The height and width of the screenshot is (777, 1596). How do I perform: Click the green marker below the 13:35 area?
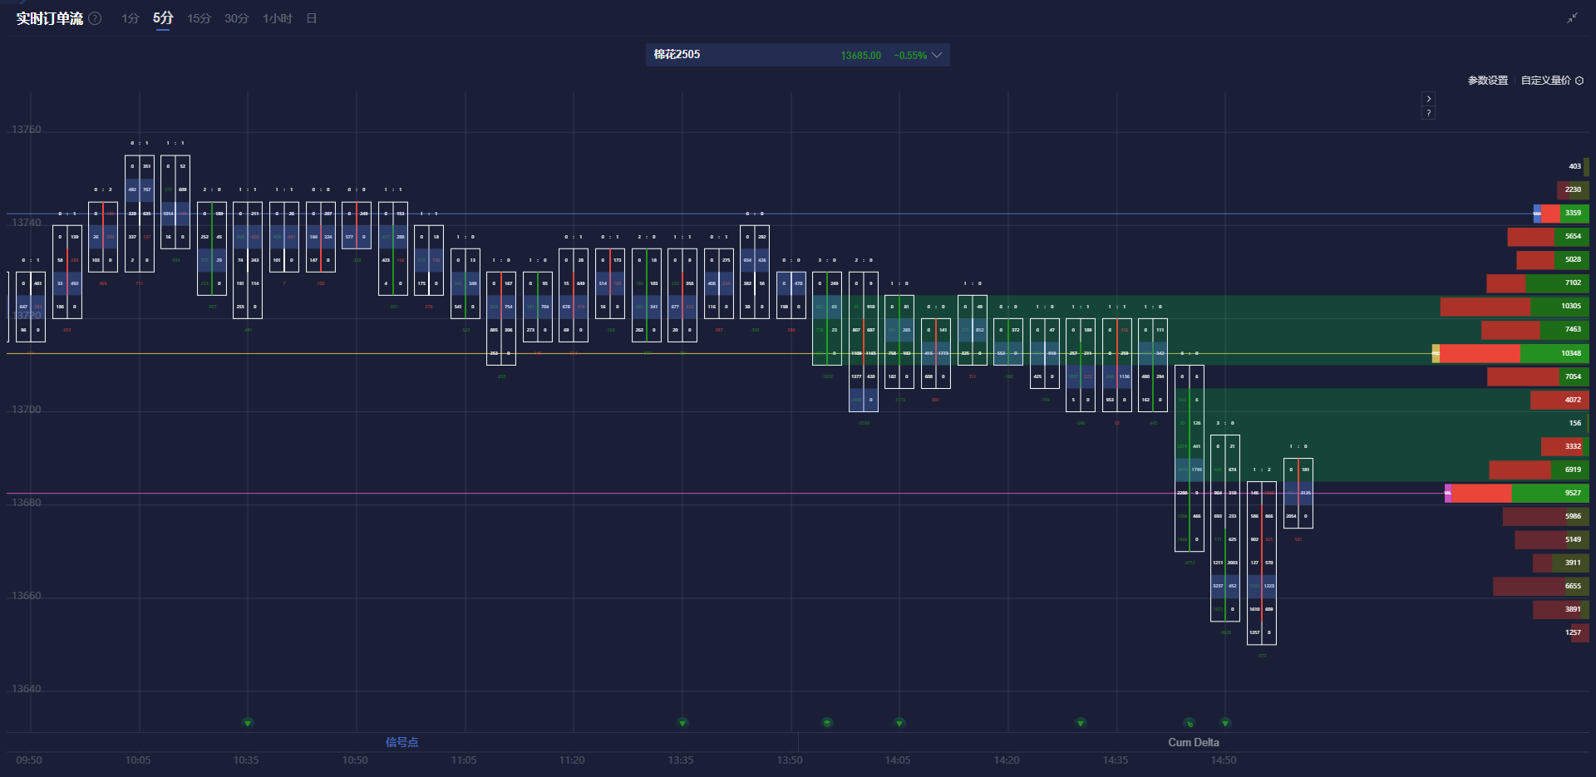(682, 723)
